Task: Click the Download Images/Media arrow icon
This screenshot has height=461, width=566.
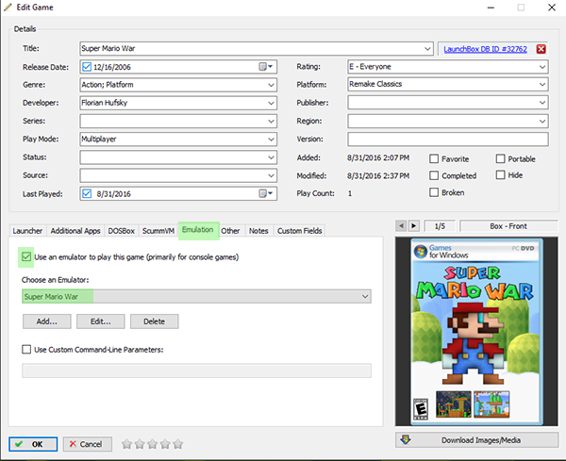Action: [406, 439]
